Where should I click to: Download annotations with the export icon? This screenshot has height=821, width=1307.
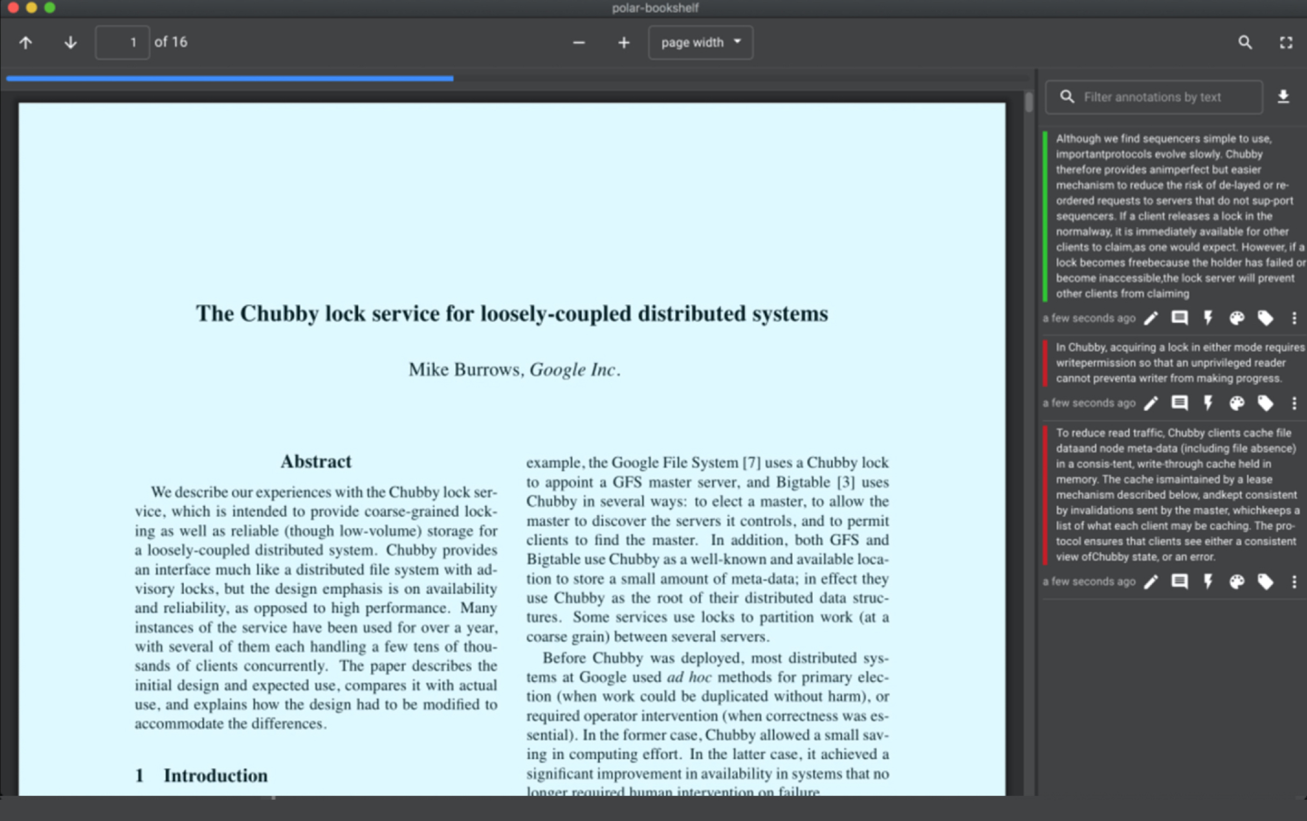(1283, 96)
